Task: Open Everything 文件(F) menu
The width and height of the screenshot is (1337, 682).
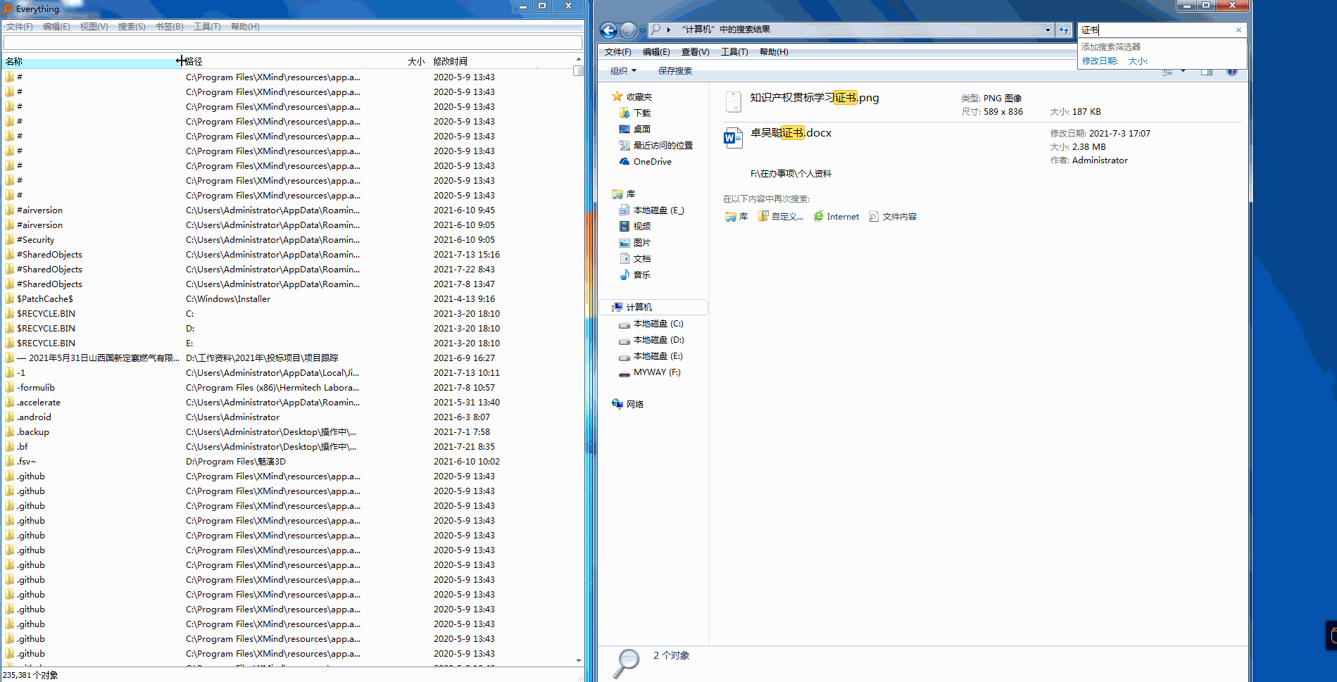Action: (x=20, y=26)
